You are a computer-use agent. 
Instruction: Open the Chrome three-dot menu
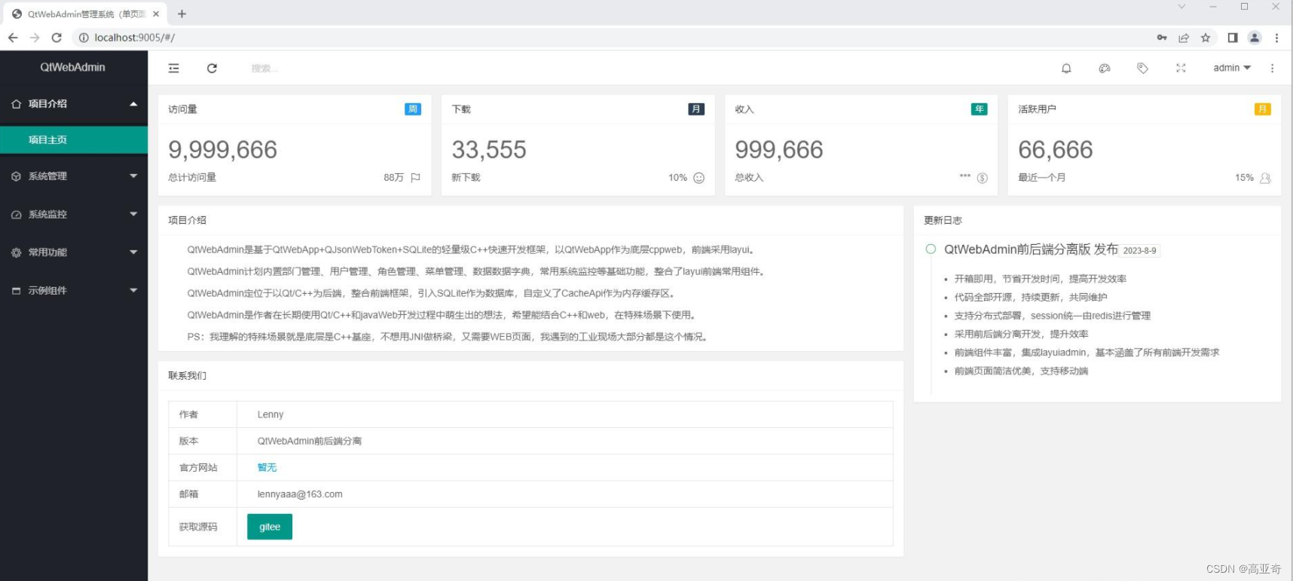pyautogui.click(x=1276, y=38)
